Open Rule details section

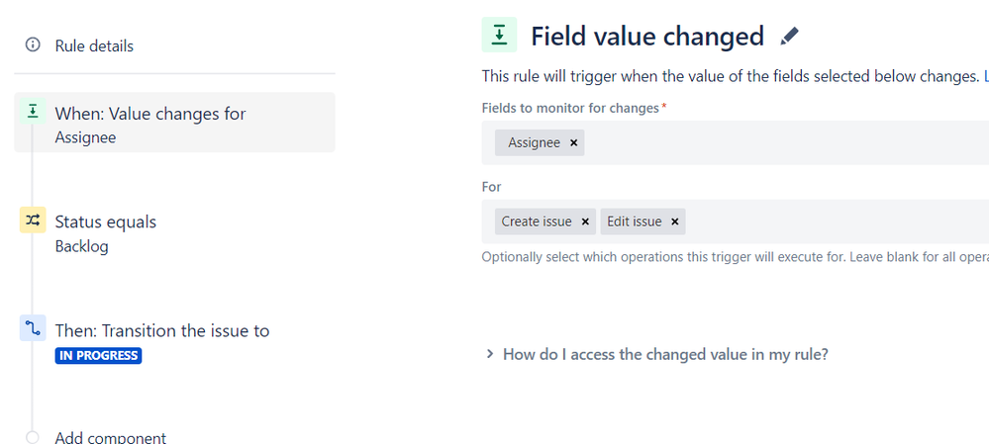point(94,45)
